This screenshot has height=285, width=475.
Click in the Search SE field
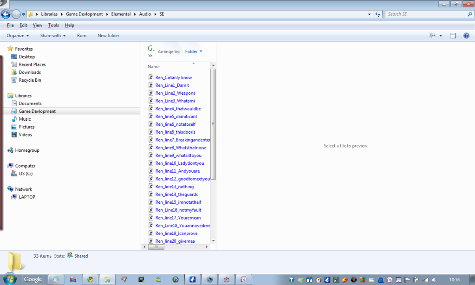click(425, 14)
